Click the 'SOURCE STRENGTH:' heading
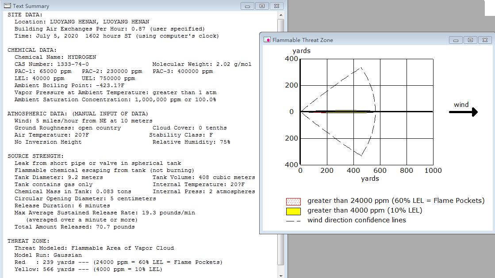The width and height of the screenshot is (495, 278). pyautogui.click(x=35, y=156)
